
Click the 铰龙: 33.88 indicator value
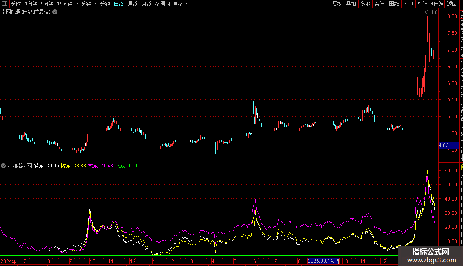(73, 166)
